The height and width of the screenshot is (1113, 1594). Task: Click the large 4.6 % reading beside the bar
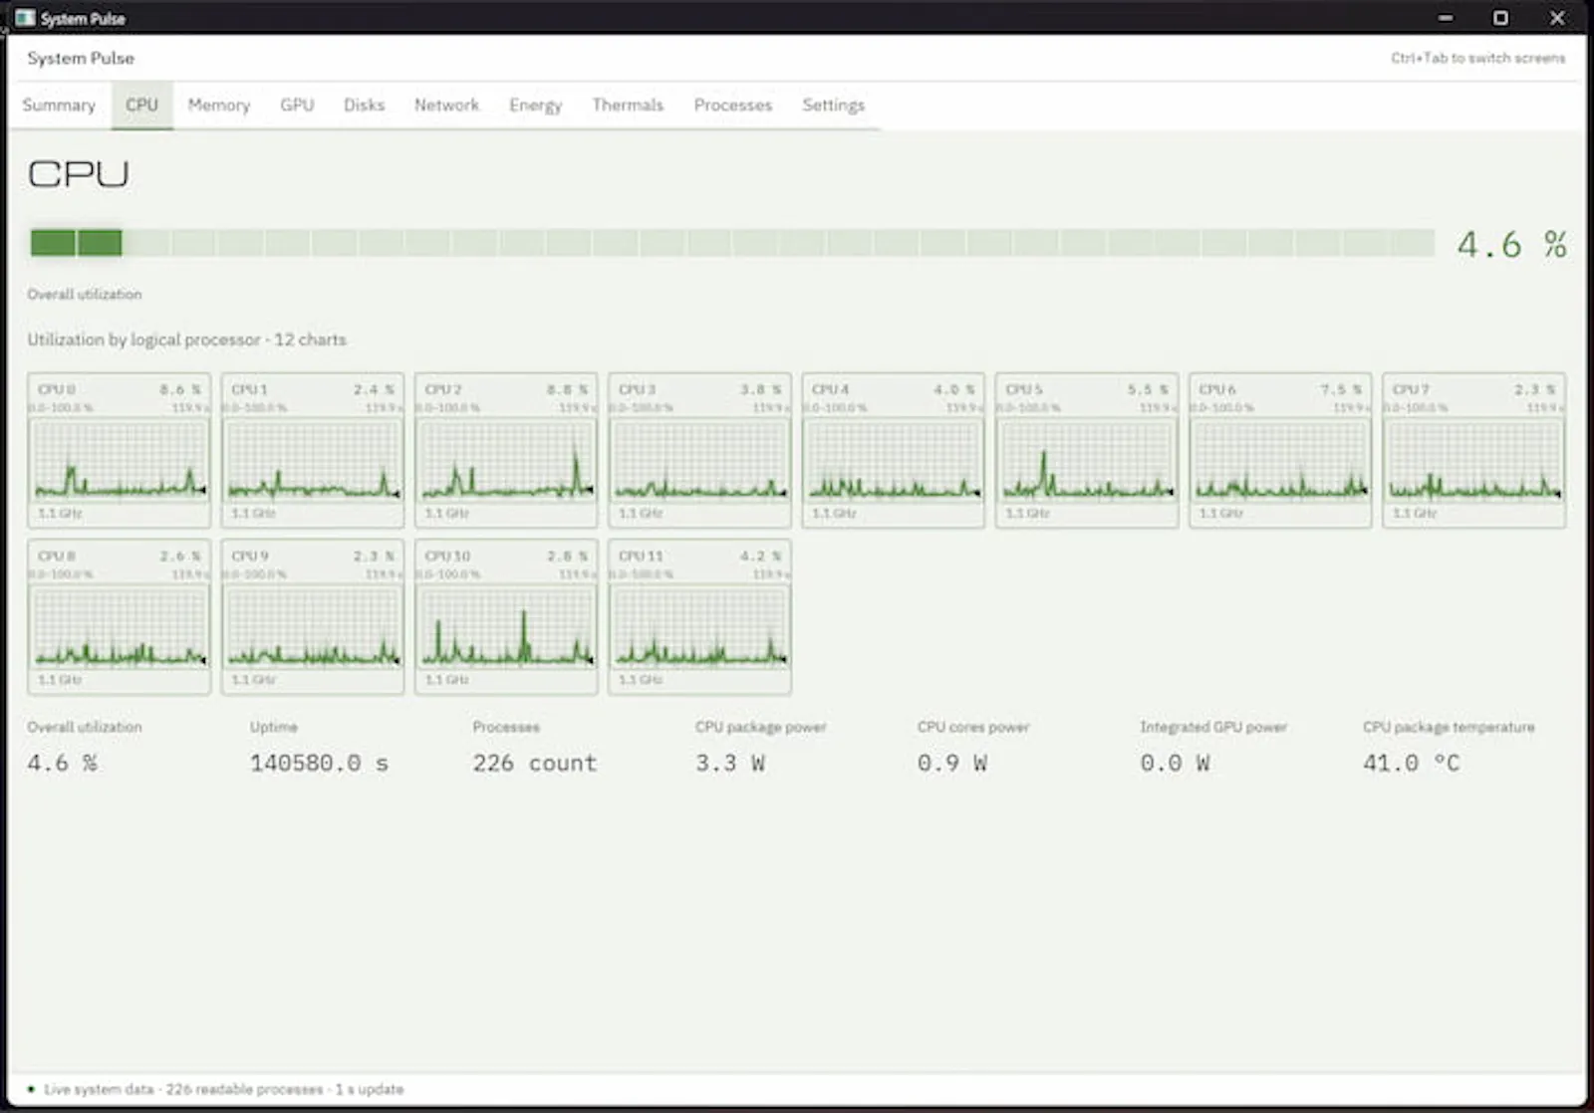(1511, 244)
